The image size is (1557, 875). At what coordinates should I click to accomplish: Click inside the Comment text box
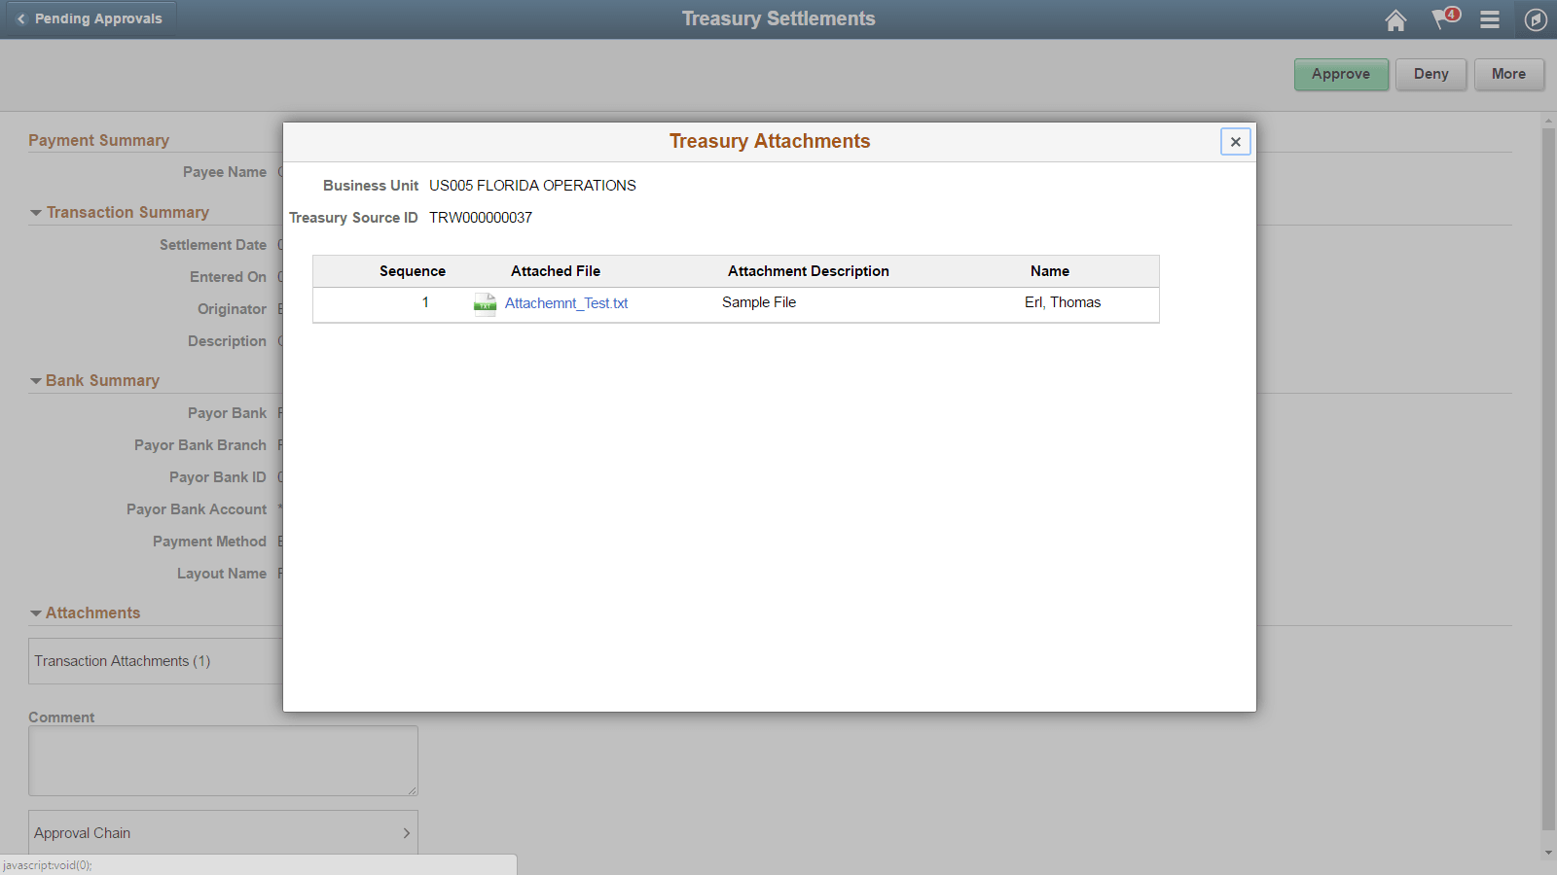click(x=222, y=760)
